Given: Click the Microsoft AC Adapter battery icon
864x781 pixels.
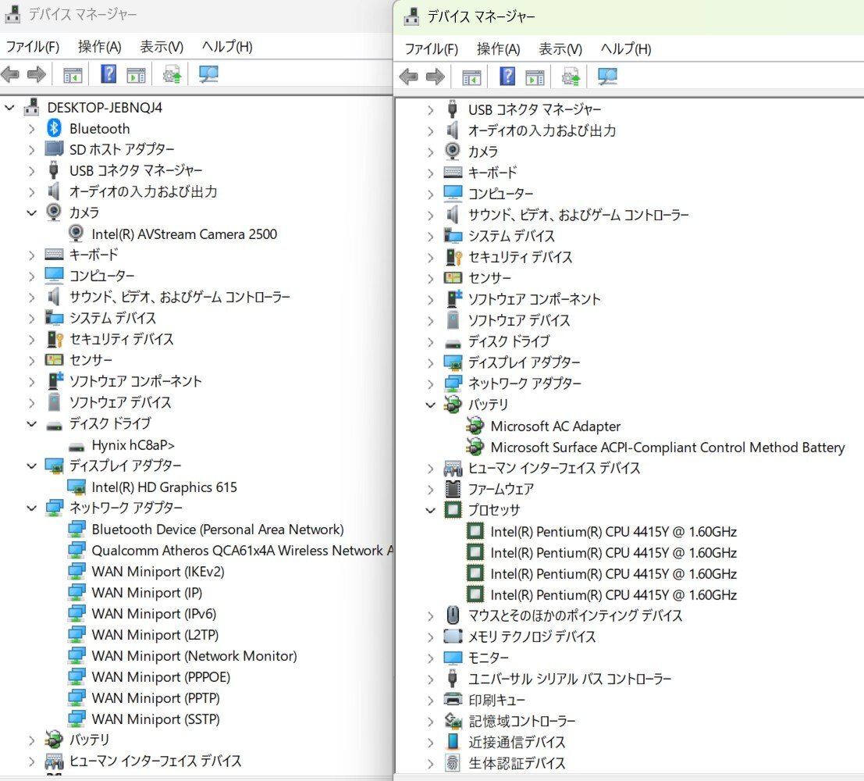Looking at the screenshot, I should click(475, 426).
